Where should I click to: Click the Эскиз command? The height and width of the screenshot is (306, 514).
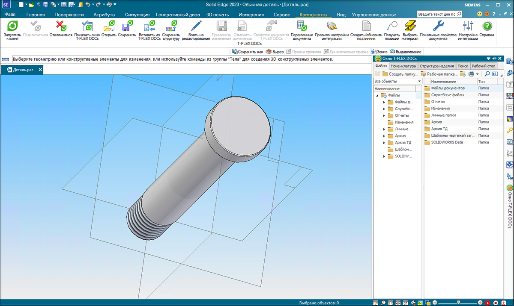[379, 51]
